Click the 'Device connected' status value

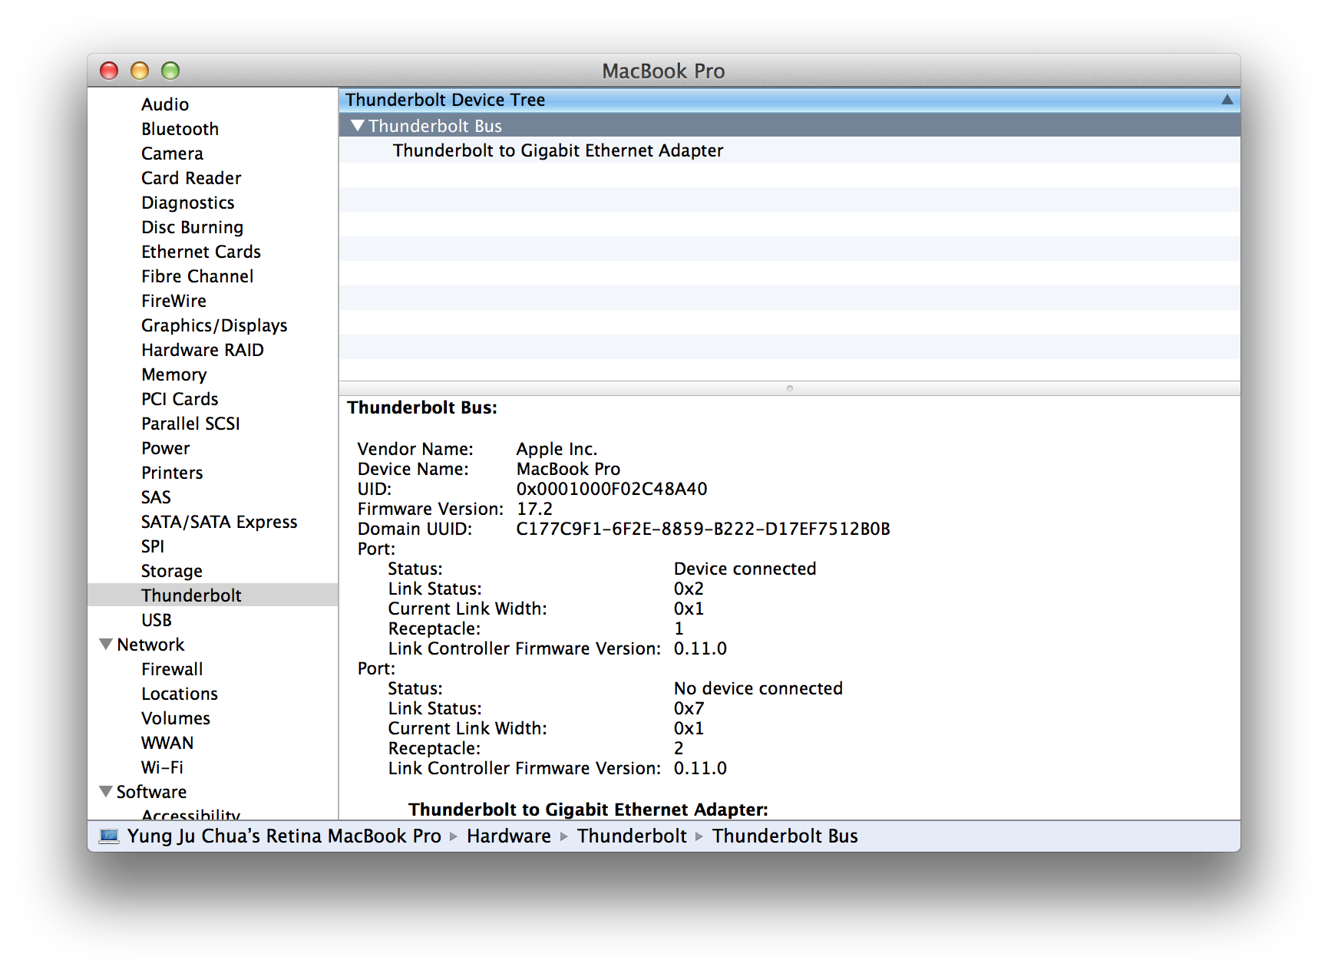coord(745,569)
